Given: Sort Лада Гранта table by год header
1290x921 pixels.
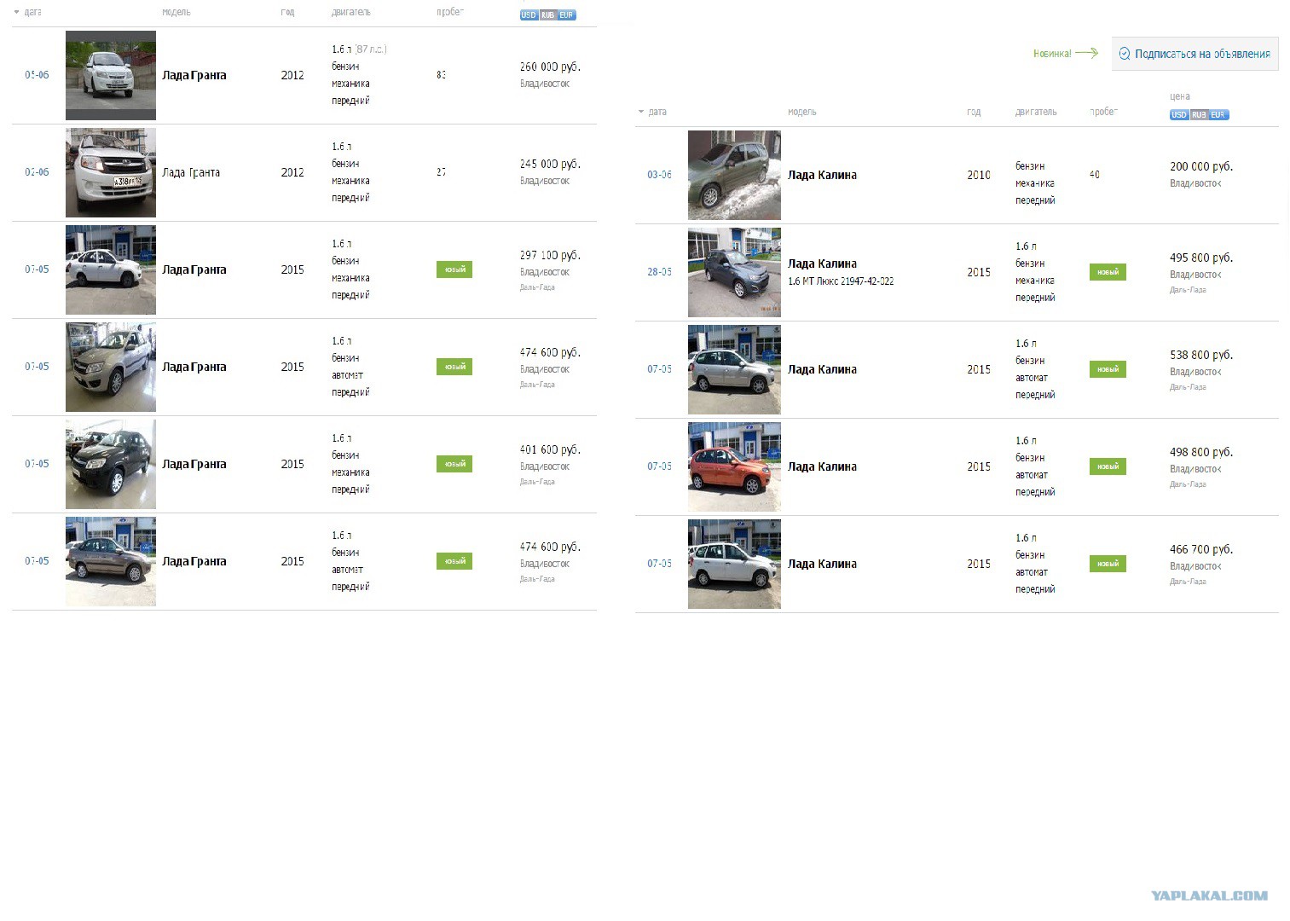Looking at the screenshot, I should pyautogui.click(x=287, y=12).
